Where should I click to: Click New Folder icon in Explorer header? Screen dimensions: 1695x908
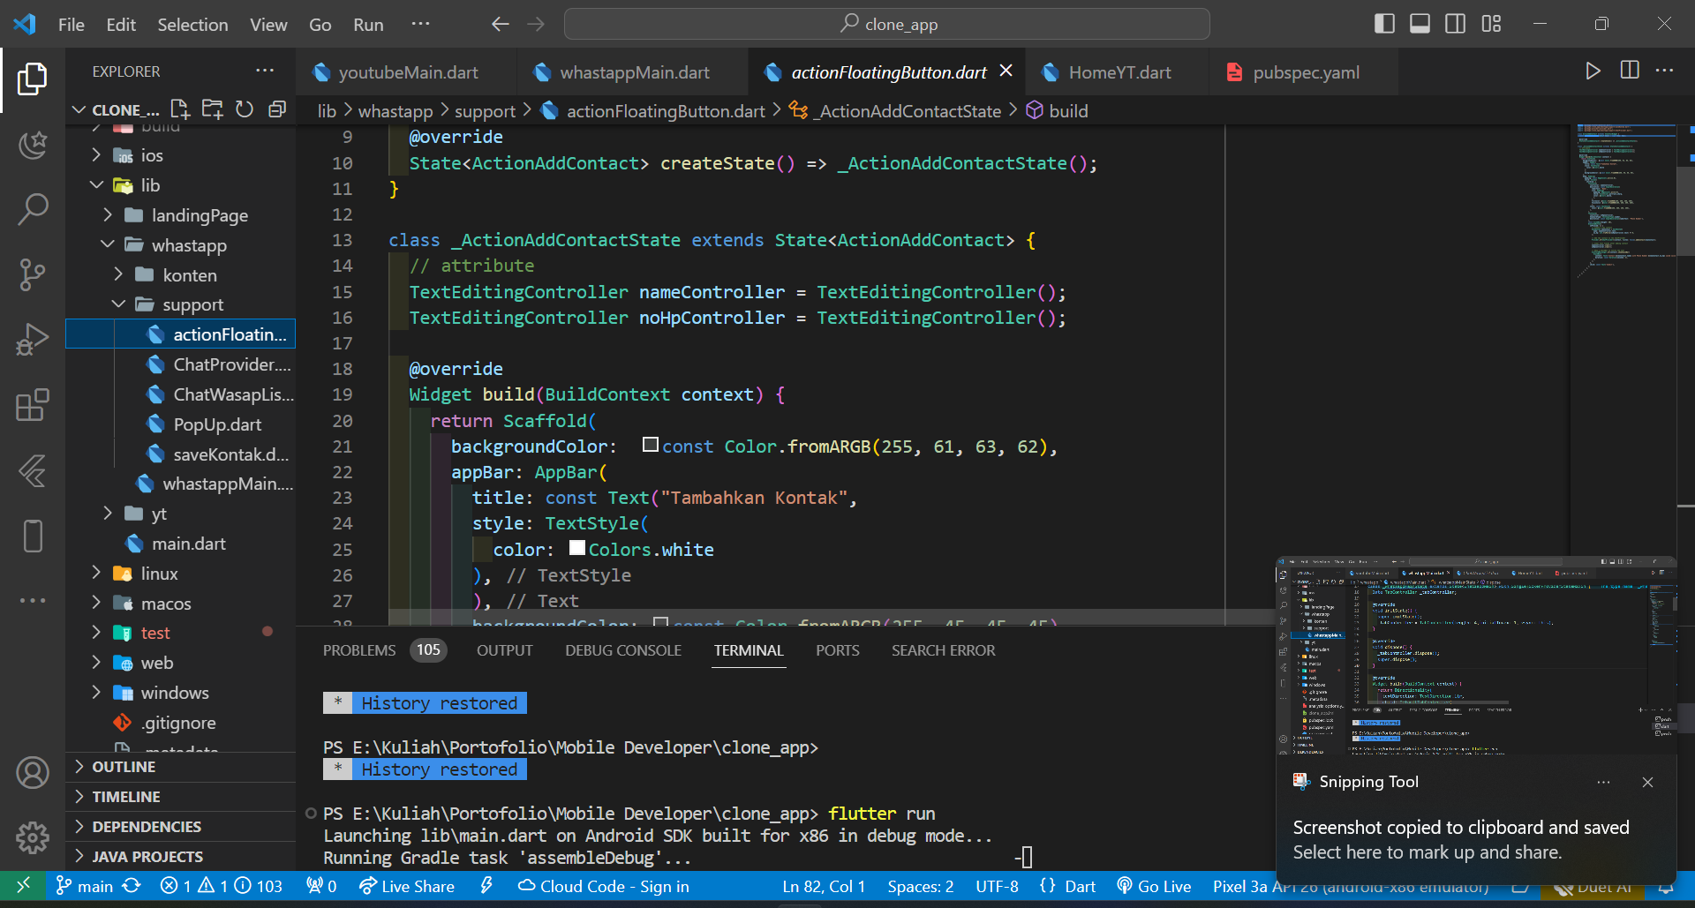pos(212,109)
